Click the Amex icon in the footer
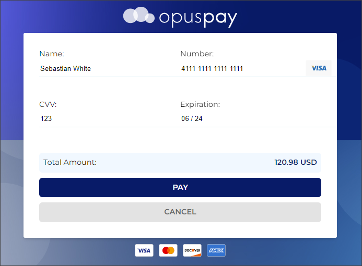 216,250
